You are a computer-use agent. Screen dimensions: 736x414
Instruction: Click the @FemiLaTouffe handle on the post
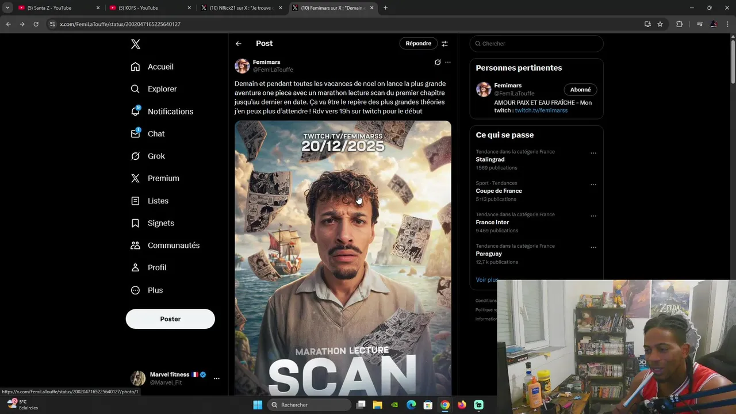[x=273, y=70]
